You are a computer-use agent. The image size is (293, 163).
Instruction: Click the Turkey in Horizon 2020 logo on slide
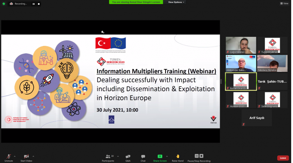[111, 62]
